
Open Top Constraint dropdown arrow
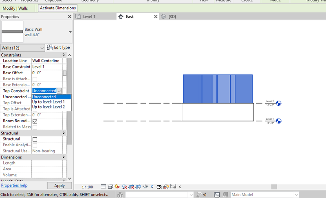pyautogui.click(x=59, y=91)
